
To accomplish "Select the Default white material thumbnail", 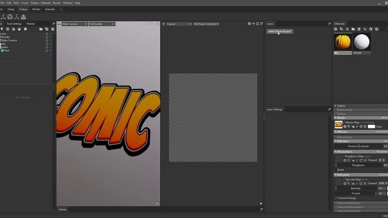I will coord(361,42).
